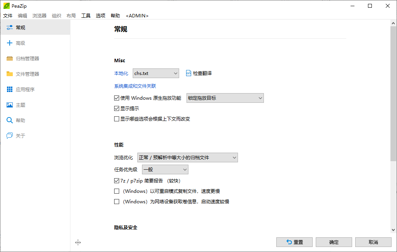Image resolution: width=397 pixels, height=252 pixels.
Task: Open the 浏览优化 dropdown
Action: [x=187, y=157]
